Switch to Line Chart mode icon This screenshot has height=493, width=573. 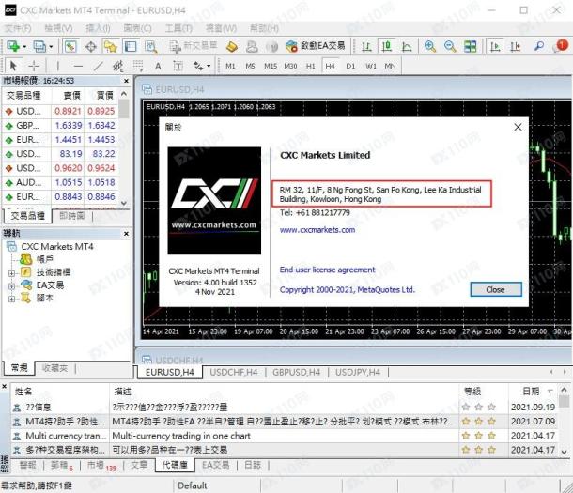coord(407,46)
